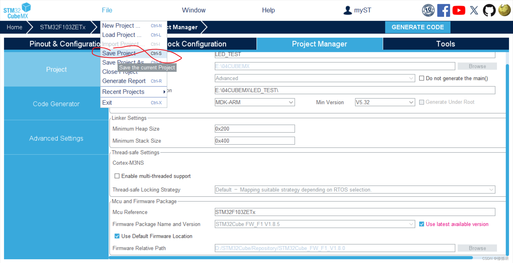Viewport: 513px width, 263px height.
Task: Choose Exit from the File menu
Action: [x=134, y=103]
